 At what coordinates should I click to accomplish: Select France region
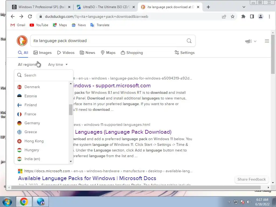pos(42,114)
